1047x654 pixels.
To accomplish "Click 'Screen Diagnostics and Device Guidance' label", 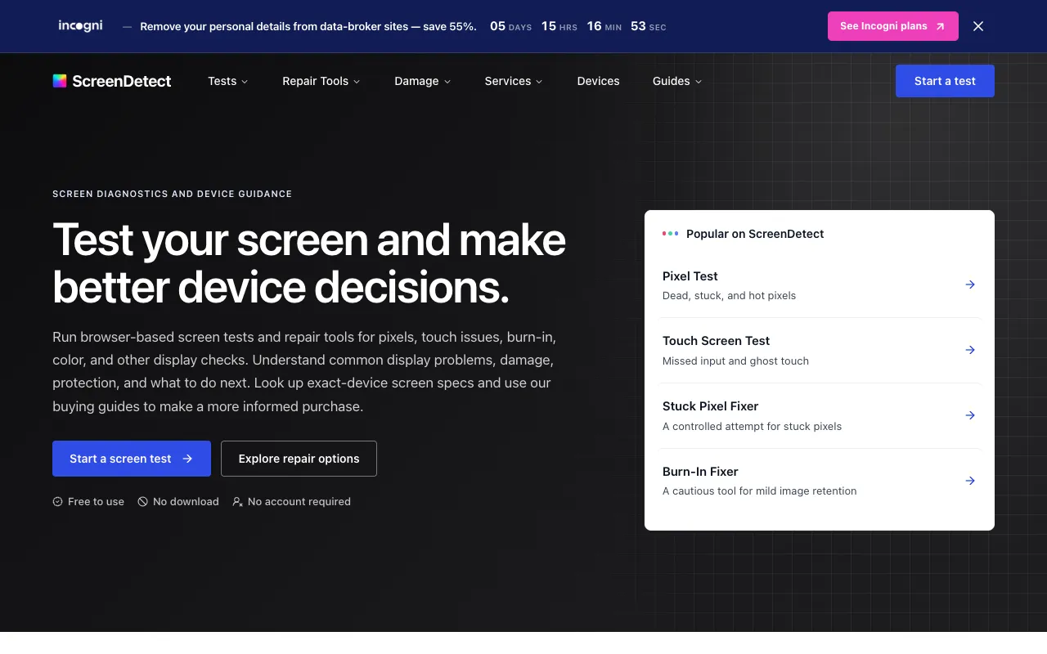I will 172,194.
